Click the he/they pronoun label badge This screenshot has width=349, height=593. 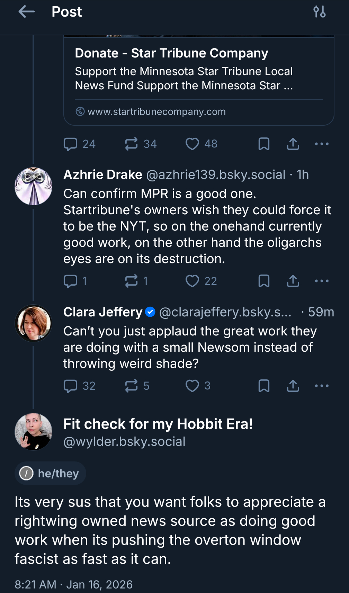click(x=51, y=473)
